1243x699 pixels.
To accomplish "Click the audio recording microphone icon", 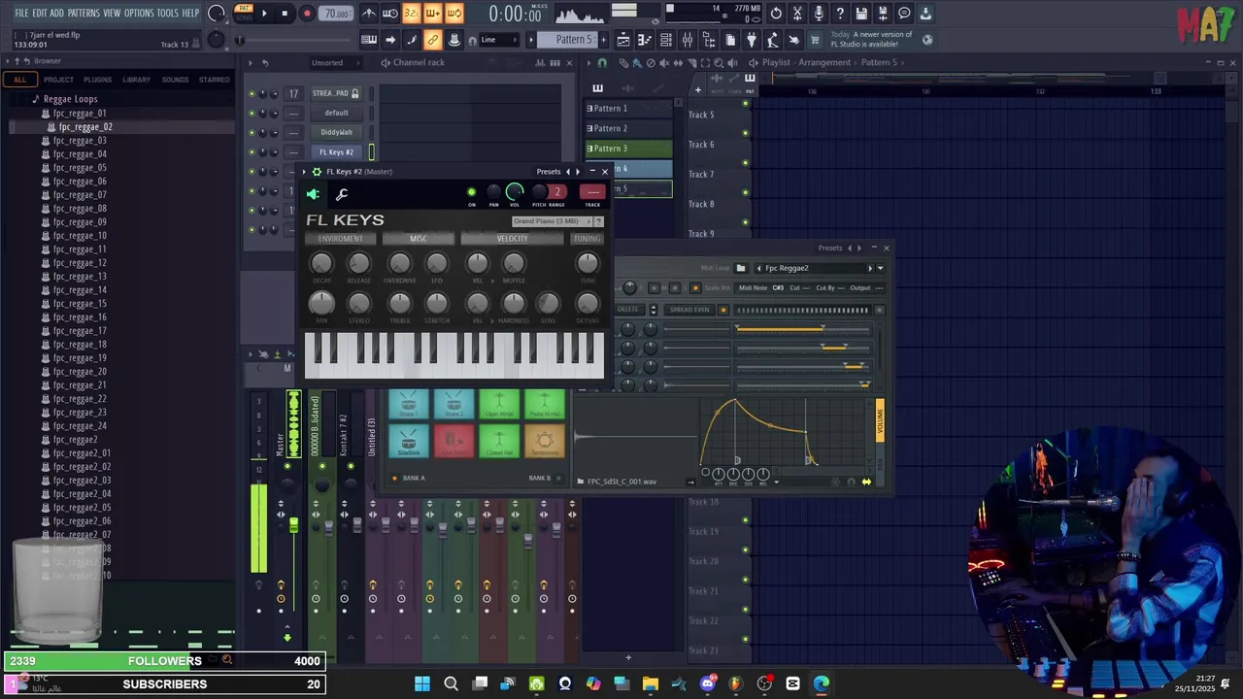I will pos(819,14).
